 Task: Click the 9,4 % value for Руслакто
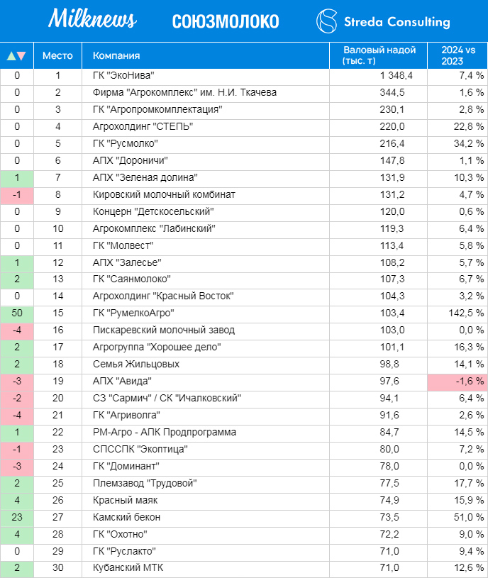click(x=471, y=551)
